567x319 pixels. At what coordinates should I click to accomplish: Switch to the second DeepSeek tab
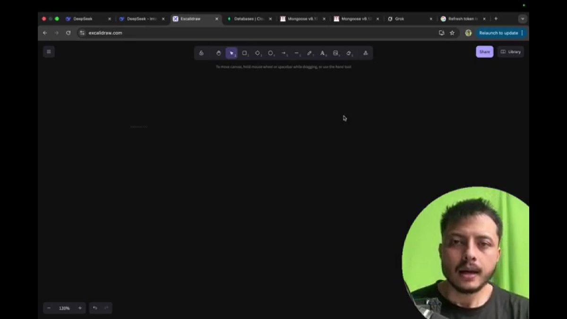(141, 19)
